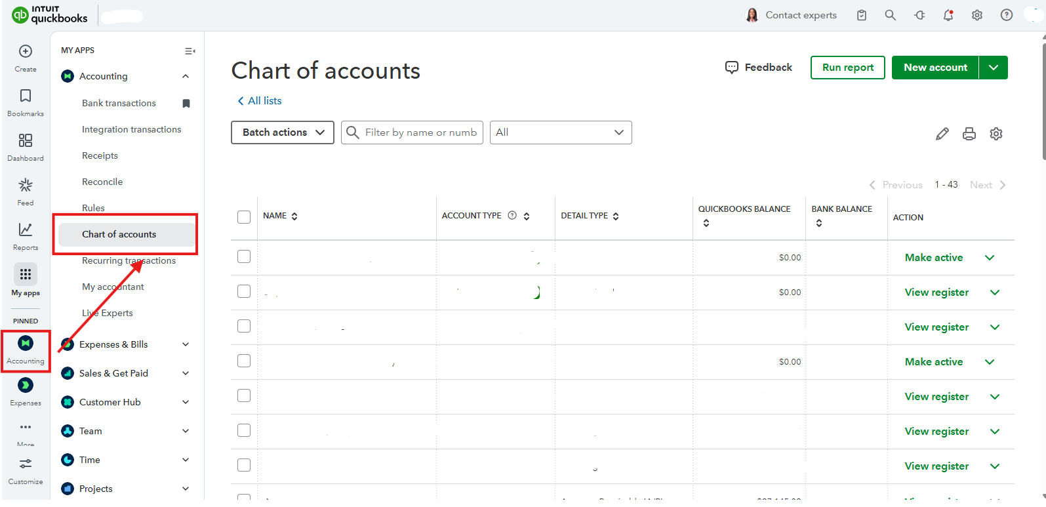The width and height of the screenshot is (1046, 507).
Task: Open the Batch actions dropdown
Action: coord(283,132)
